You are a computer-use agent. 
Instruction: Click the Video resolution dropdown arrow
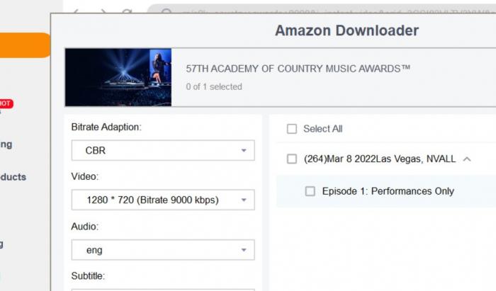click(x=244, y=200)
